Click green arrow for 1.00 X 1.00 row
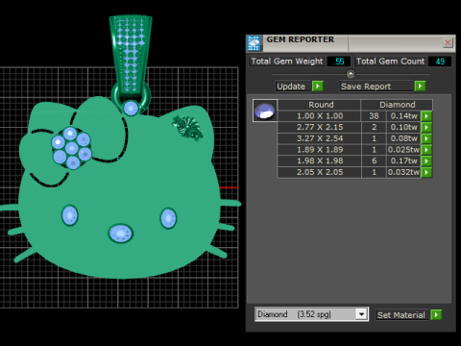 [x=426, y=116]
